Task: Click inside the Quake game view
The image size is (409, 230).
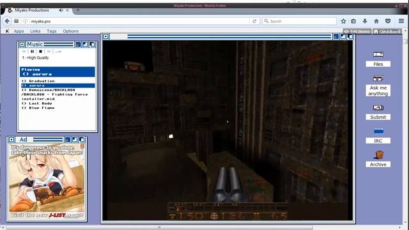Action: point(228,130)
